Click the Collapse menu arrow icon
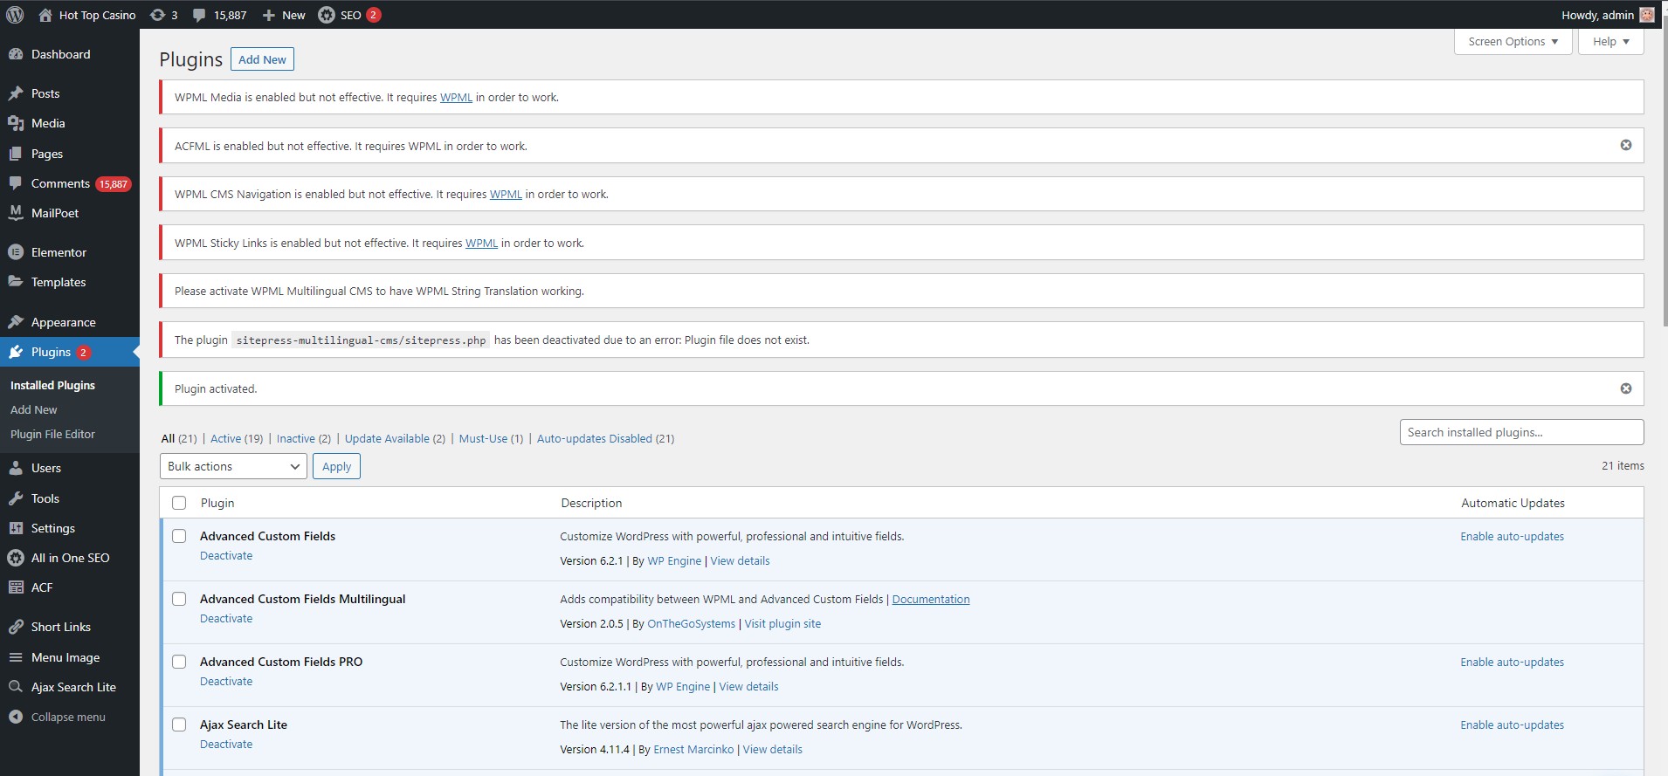 16,717
